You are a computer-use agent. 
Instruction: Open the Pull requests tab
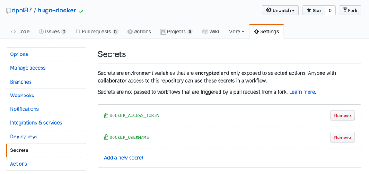pyautogui.click(x=97, y=31)
